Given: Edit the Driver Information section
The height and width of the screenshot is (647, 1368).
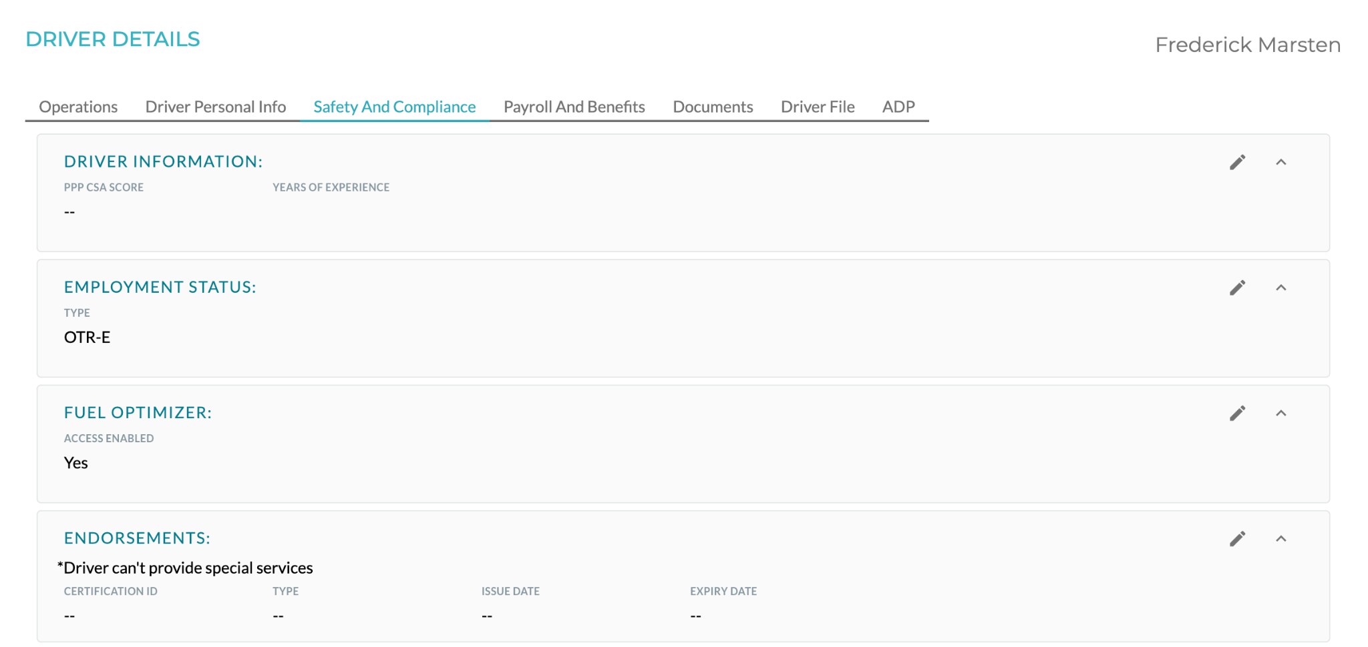Looking at the screenshot, I should pos(1237,162).
